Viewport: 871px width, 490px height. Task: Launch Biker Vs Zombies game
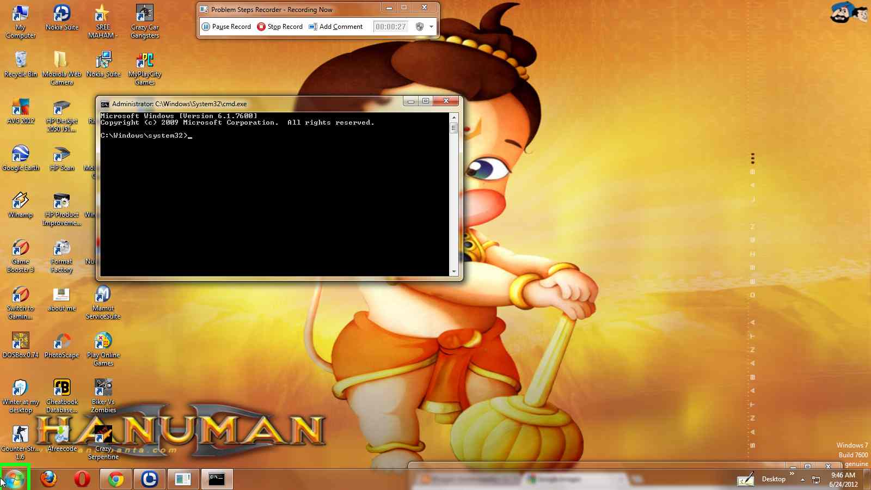tap(103, 396)
